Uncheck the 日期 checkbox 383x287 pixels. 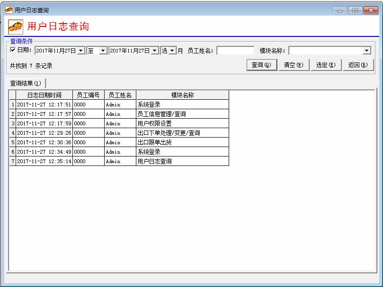[13, 50]
